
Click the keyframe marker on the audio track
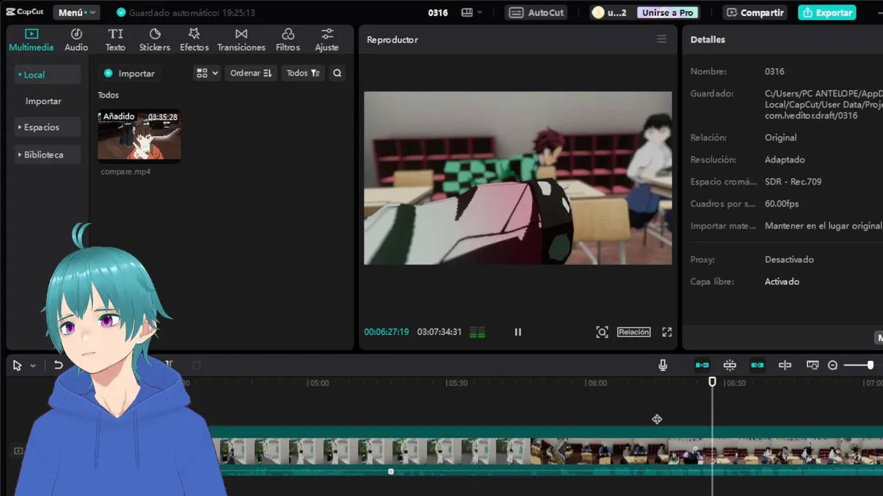point(391,472)
